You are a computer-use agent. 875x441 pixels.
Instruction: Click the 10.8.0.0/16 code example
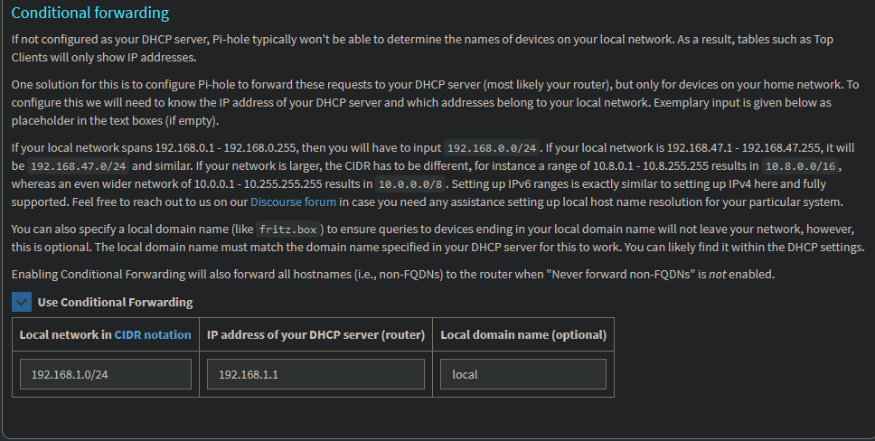coord(800,165)
